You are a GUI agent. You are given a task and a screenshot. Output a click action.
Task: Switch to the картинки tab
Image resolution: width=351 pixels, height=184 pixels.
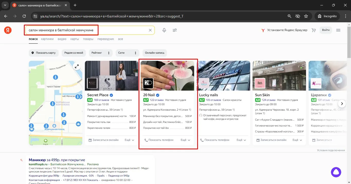point(47,39)
